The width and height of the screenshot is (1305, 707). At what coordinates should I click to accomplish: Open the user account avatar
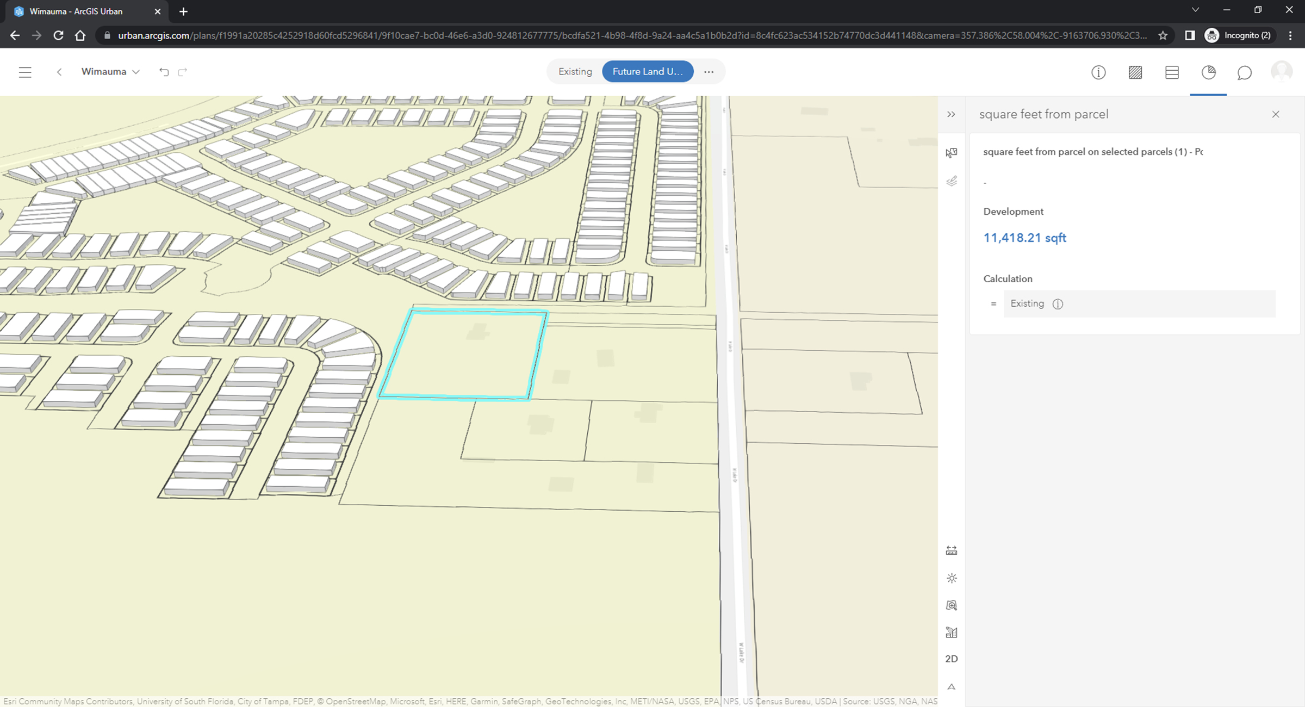coord(1282,71)
